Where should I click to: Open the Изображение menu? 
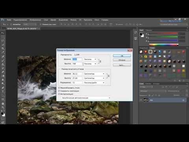click(x=35, y=20)
